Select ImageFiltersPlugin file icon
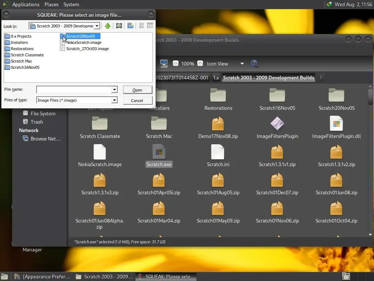Screen dimensions: 374x281 pos(277,127)
